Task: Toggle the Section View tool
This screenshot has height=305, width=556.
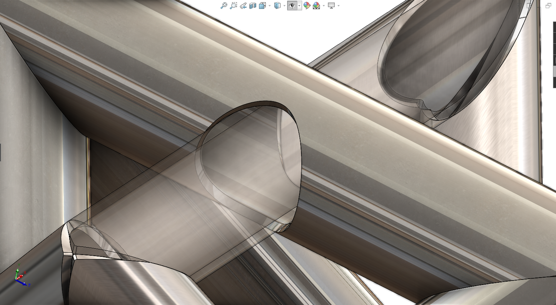Action: 253,5
